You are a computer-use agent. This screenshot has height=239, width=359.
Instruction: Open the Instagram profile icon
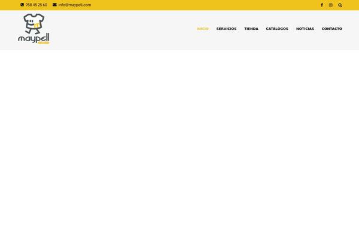tap(331, 5)
